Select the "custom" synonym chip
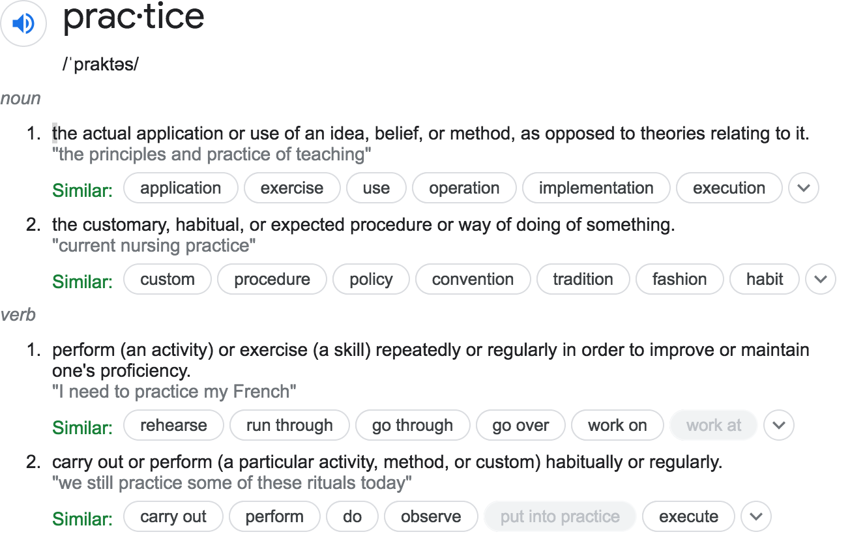 click(168, 280)
